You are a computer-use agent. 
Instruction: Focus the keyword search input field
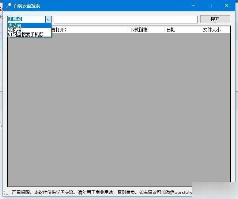pyautogui.click(x=126, y=19)
